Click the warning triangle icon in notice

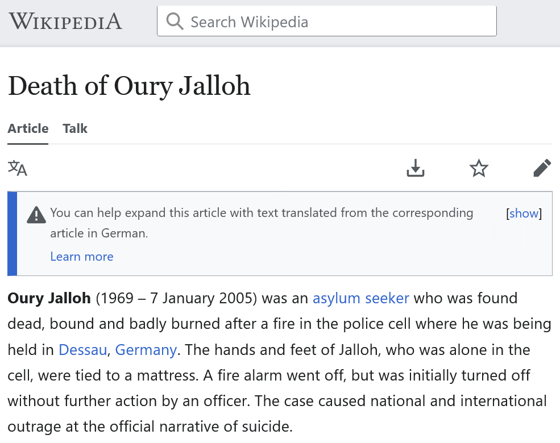pyautogui.click(x=36, y=215)
